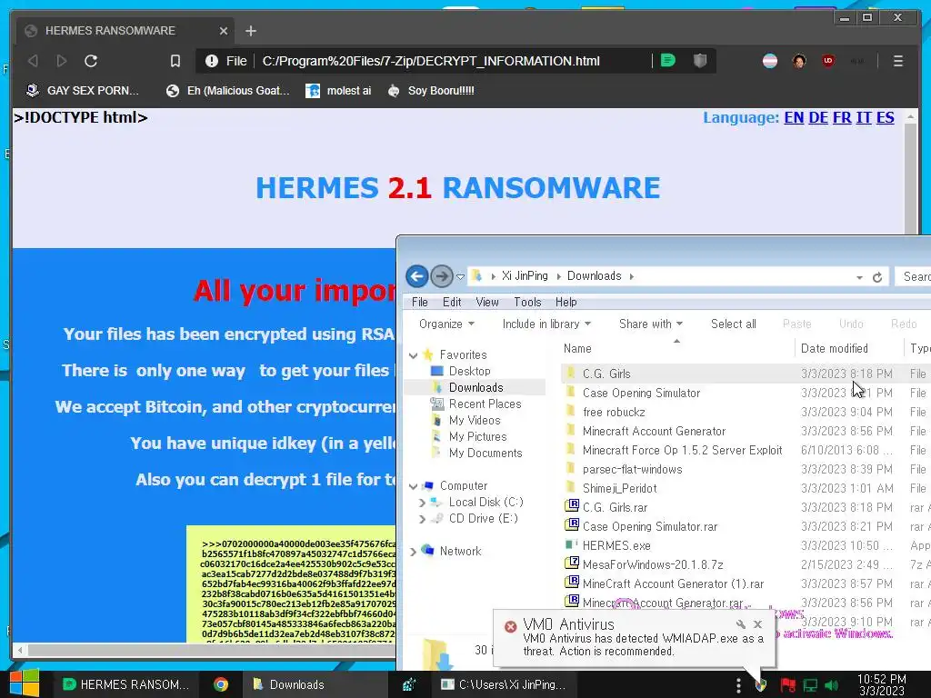Viewport: 931px width, 698px height.
Task: Click Select all in Explorer toolbar
Action: click(x=734, y=324)
